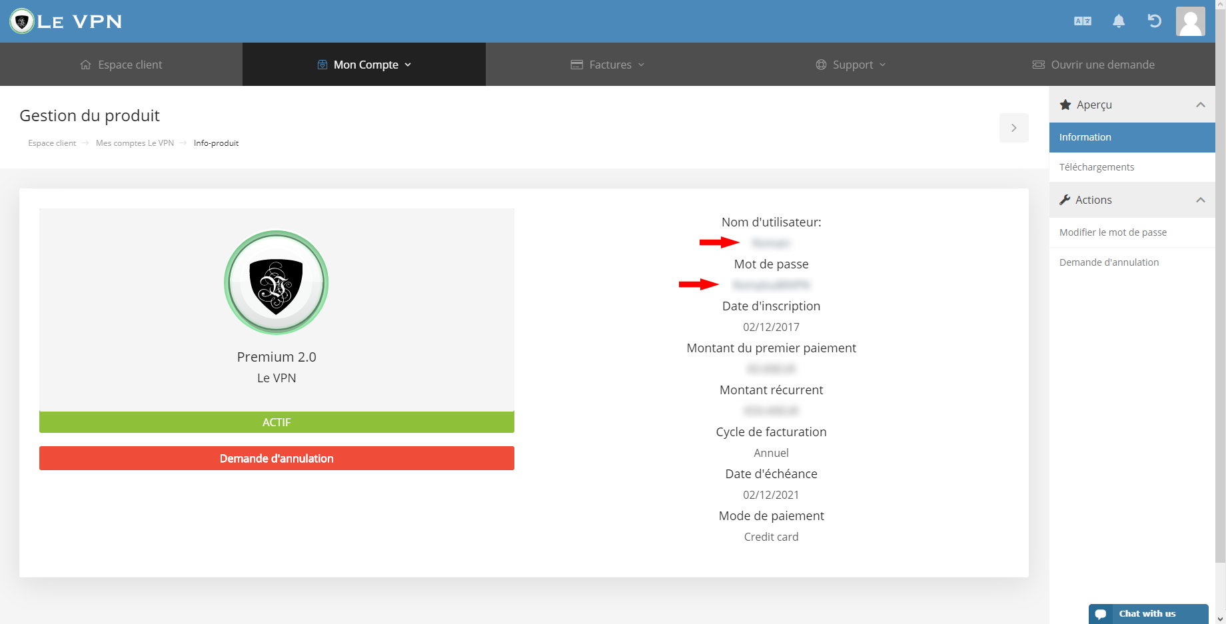Click the card icon next to Factures
The width and height of the screenshot is (1226, 624).
(x=577, y=65)
